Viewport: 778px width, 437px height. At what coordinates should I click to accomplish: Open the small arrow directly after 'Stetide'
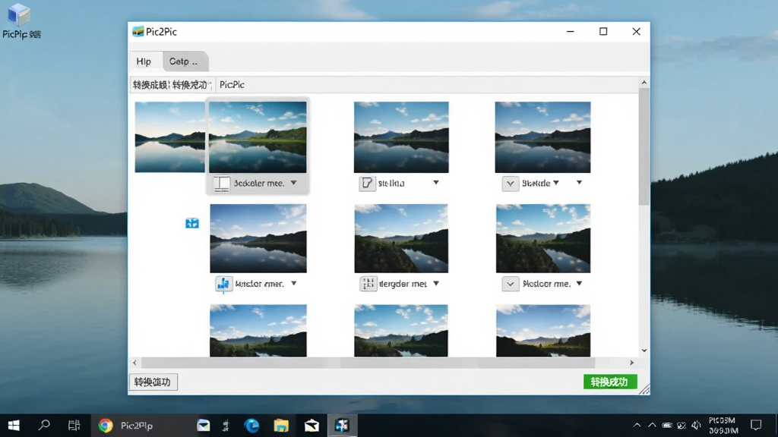(556, 183)
